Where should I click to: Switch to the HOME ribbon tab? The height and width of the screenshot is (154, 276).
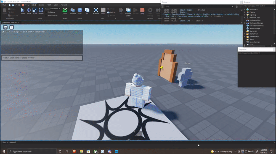point(34,5)
